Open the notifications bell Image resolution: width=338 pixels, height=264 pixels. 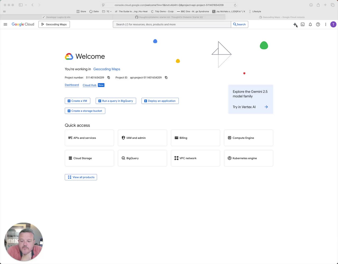tap(310, 24)
